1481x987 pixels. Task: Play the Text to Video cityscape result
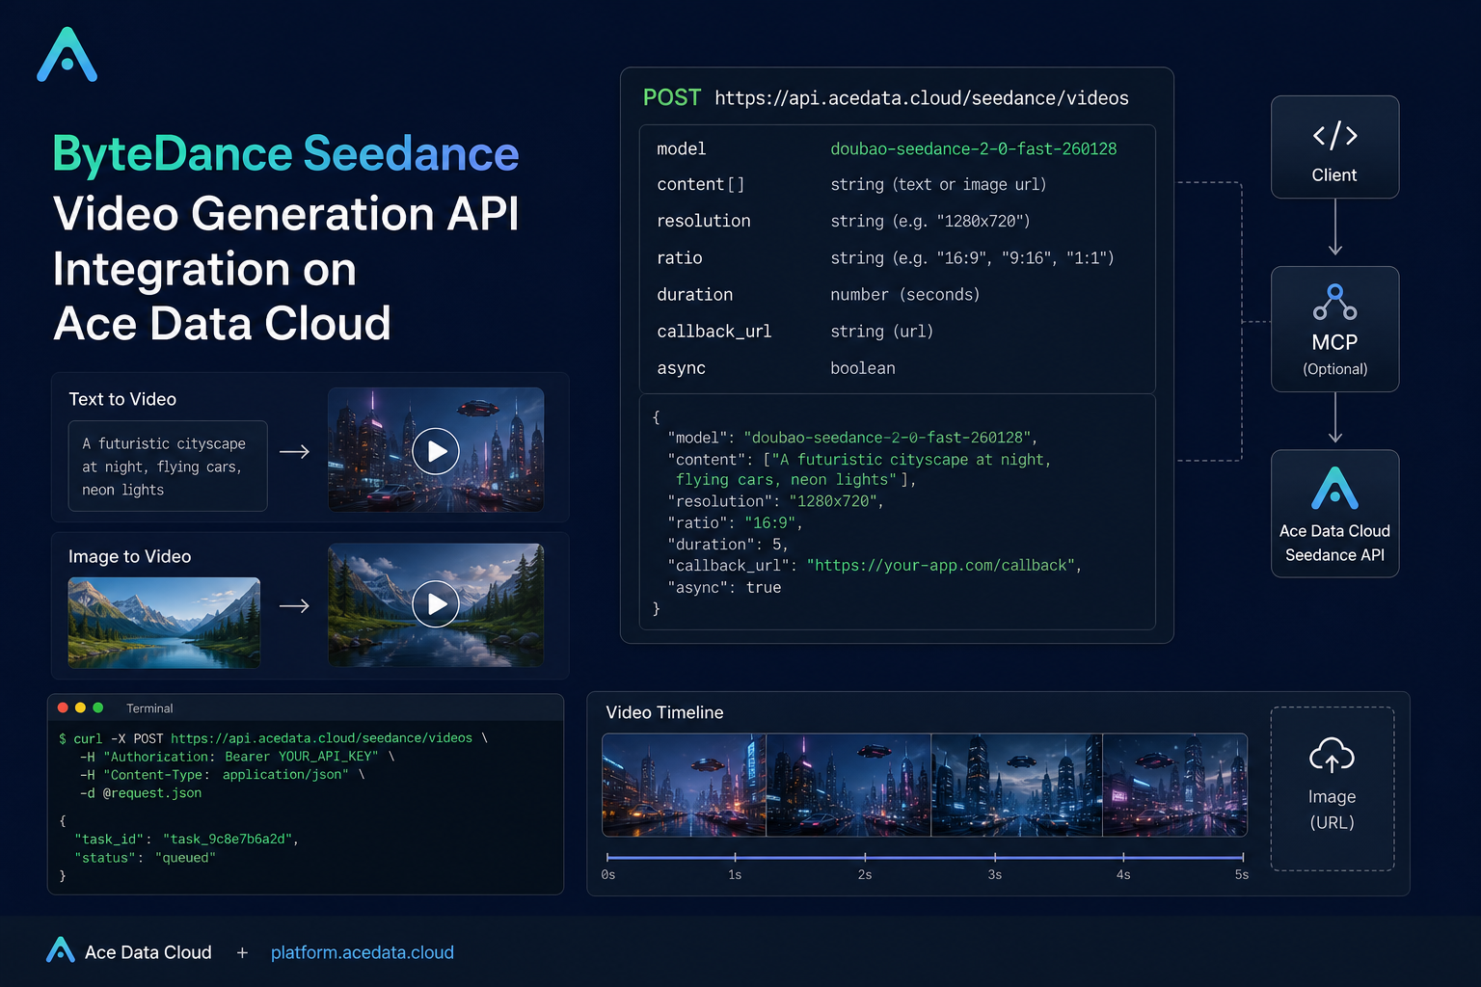pyautogui.click(x=436, y=451)
